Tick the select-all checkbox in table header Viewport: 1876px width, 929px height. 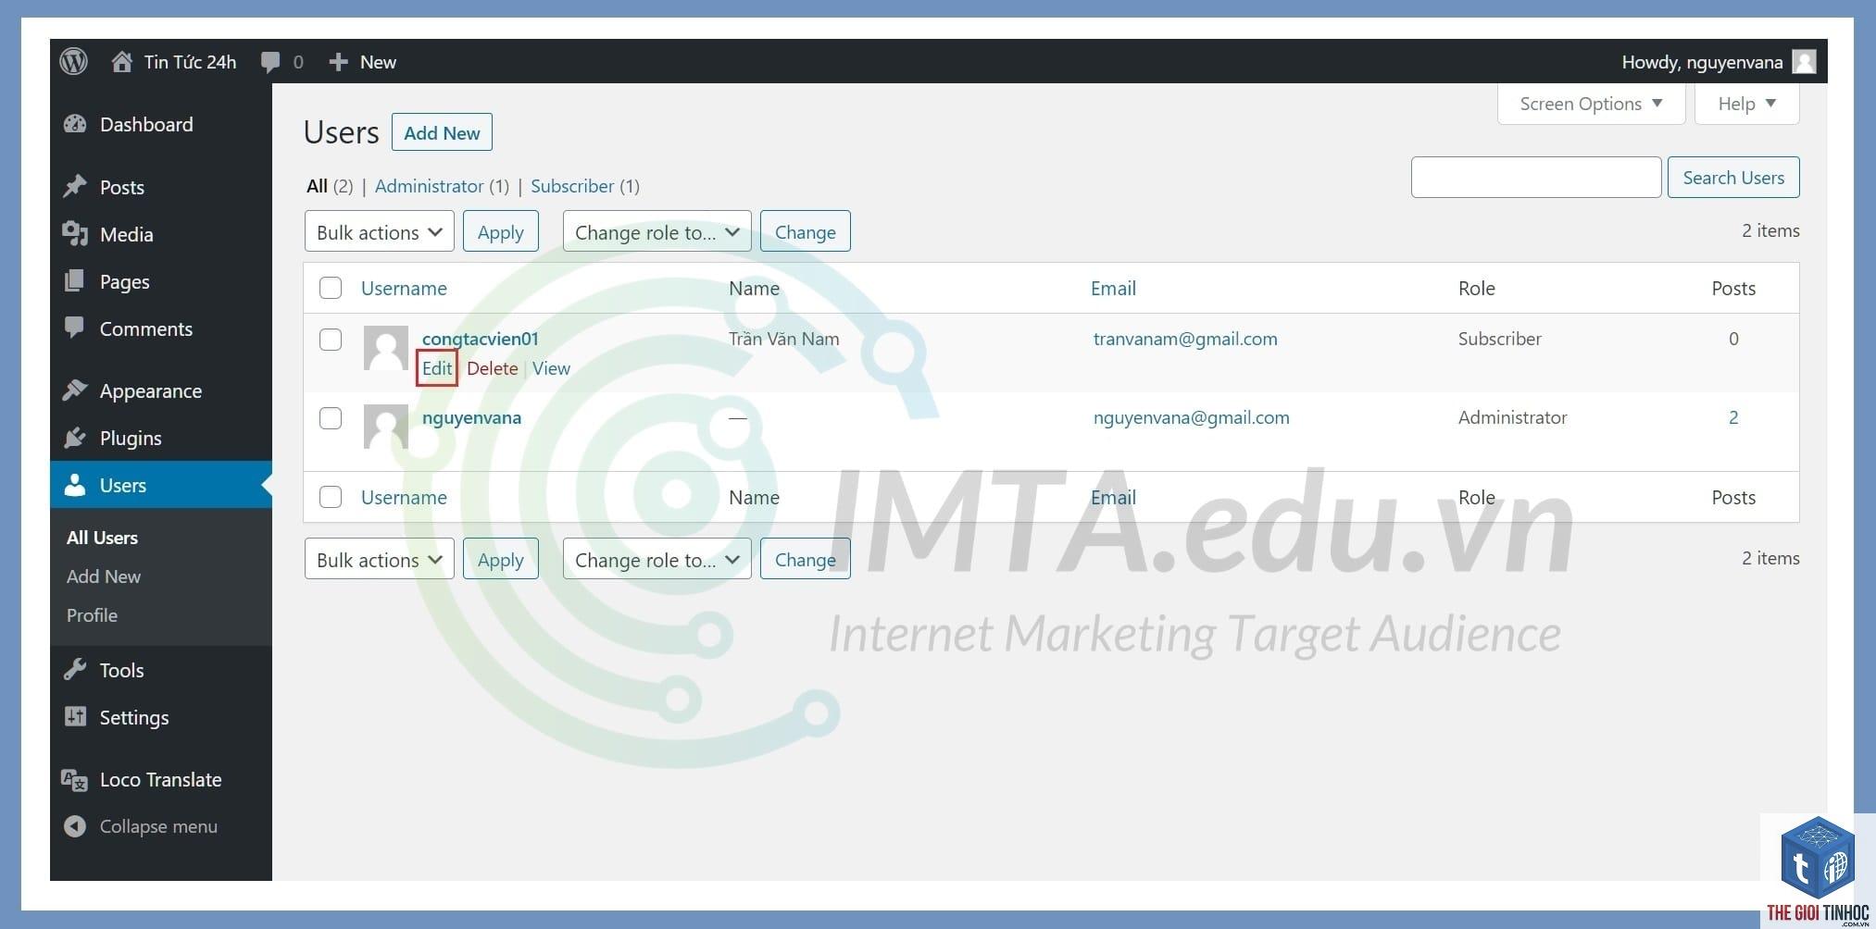(x=331, y=288)
